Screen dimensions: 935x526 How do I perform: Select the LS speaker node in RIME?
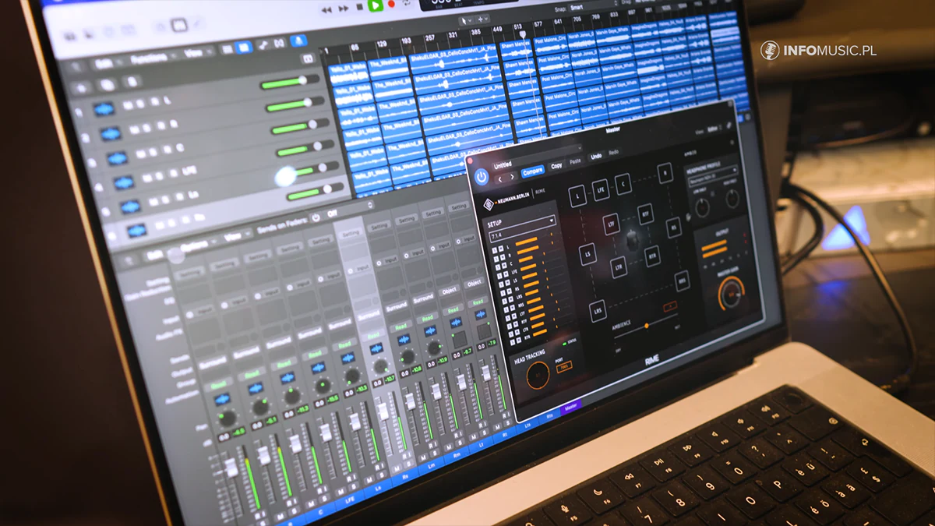587,253
